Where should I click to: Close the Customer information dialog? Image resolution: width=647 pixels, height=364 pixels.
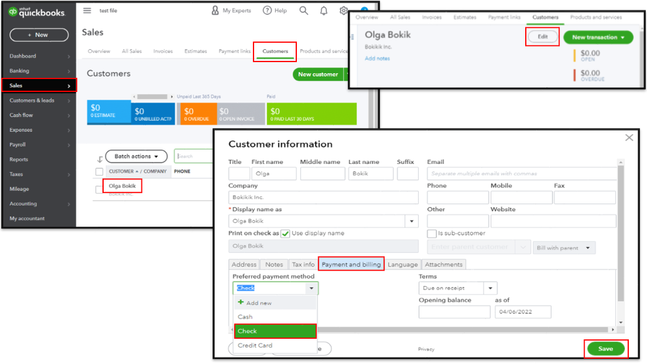[x=629, y=138]
